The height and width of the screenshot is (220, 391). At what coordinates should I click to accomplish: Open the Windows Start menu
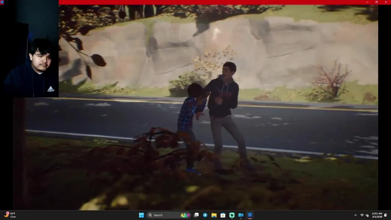click(141, 215)
